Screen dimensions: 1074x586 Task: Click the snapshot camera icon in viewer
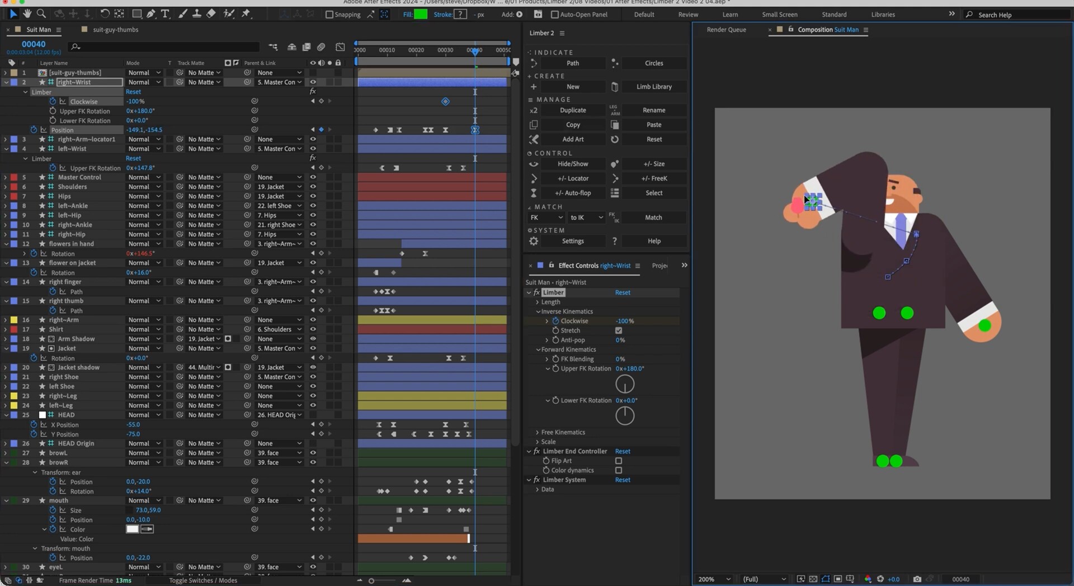pyautogui.click(x=917, y=579)
